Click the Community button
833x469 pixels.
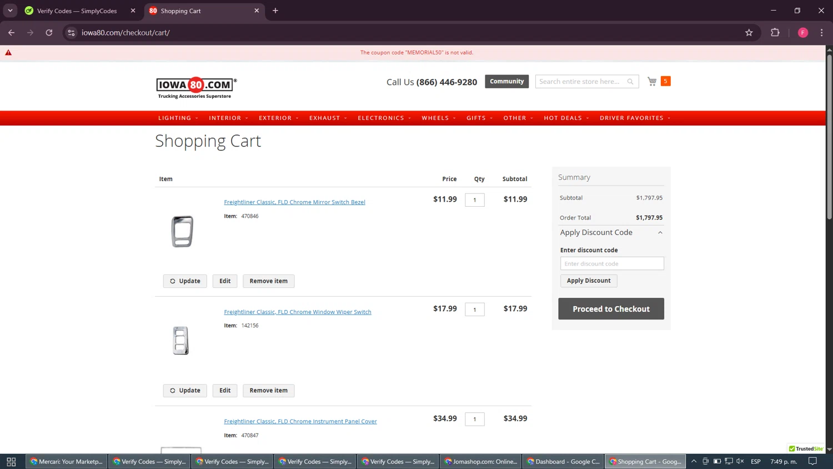tap(506, 81)
